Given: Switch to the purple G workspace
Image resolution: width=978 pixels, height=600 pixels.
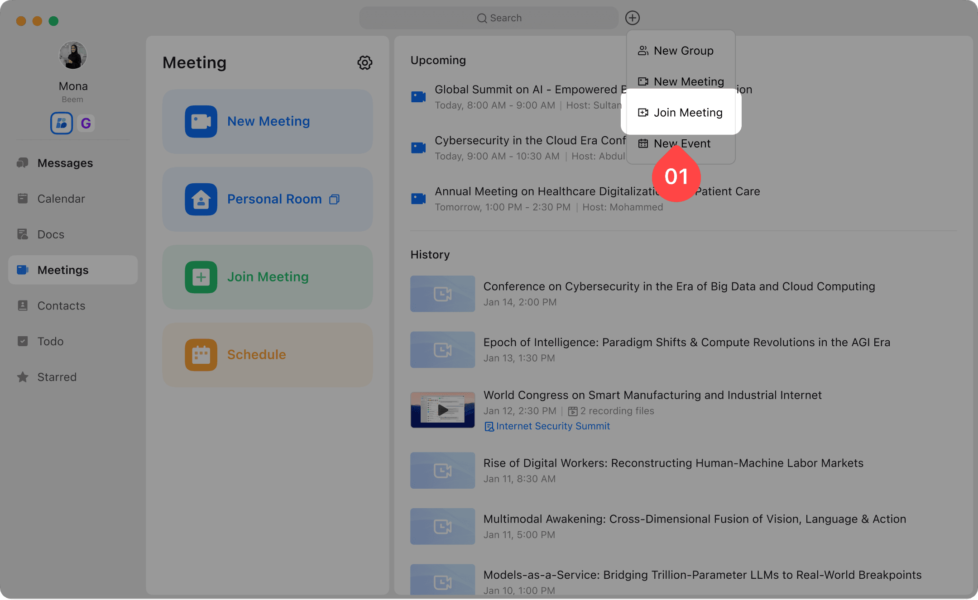Looking at the screenshot, I should tap(86, 123).
